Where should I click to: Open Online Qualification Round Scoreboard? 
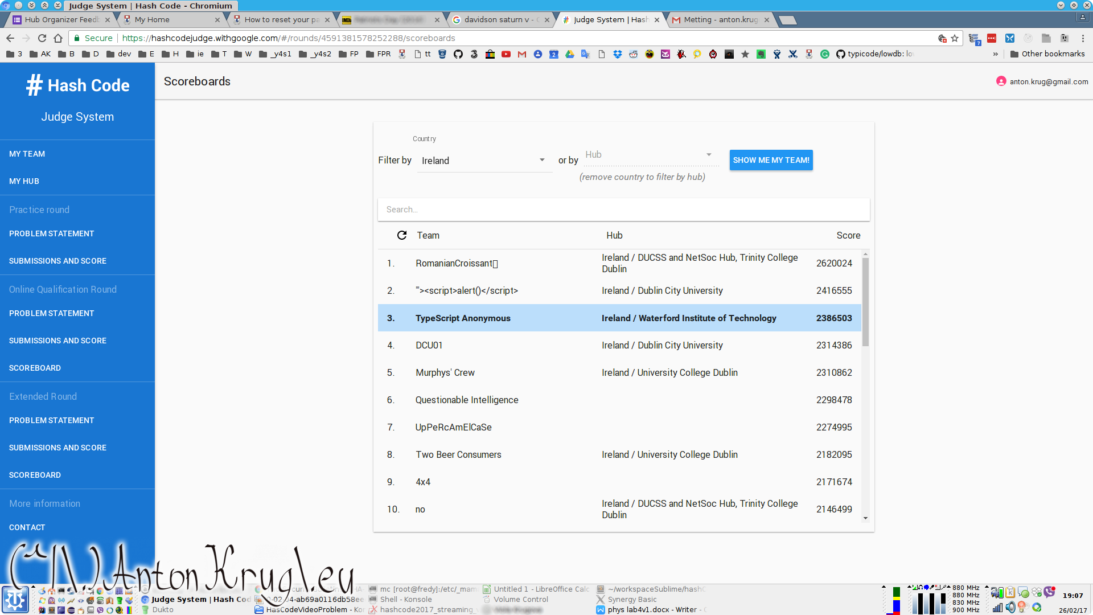tap(77, 368)
